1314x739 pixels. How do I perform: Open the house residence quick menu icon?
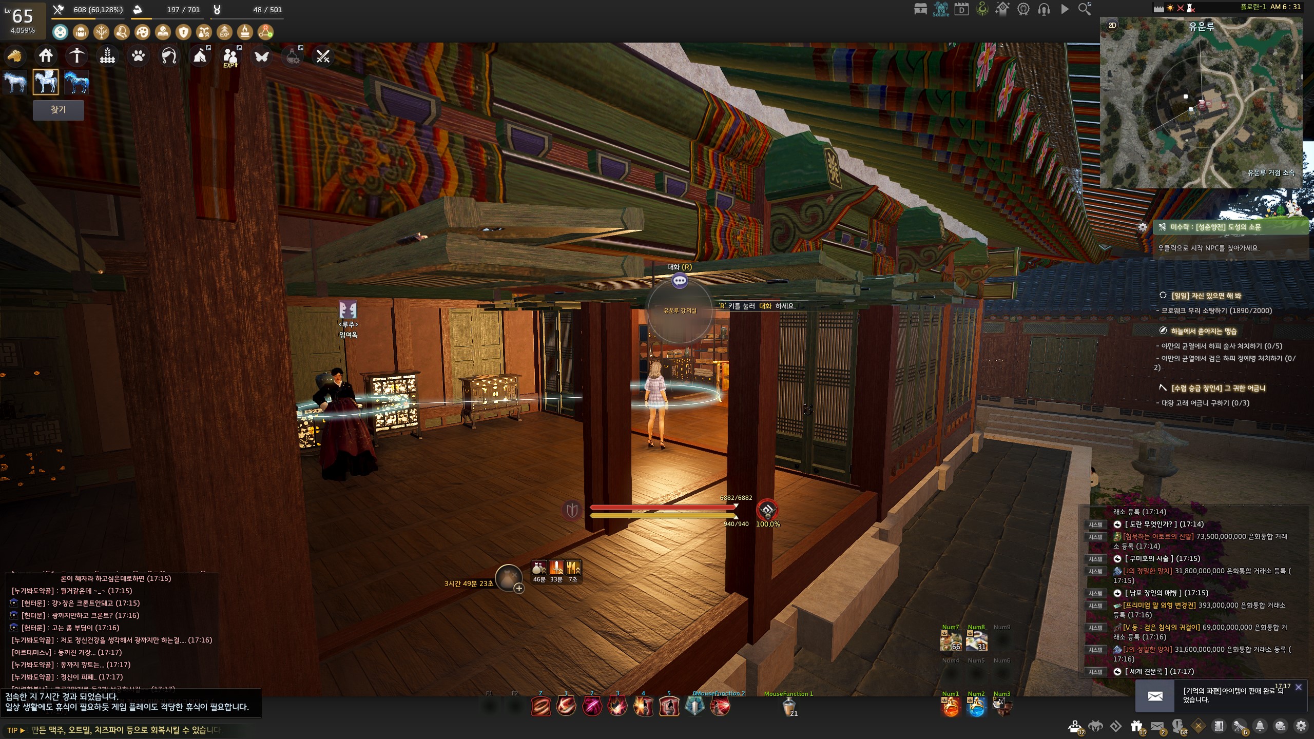click(x=46, y=55)
